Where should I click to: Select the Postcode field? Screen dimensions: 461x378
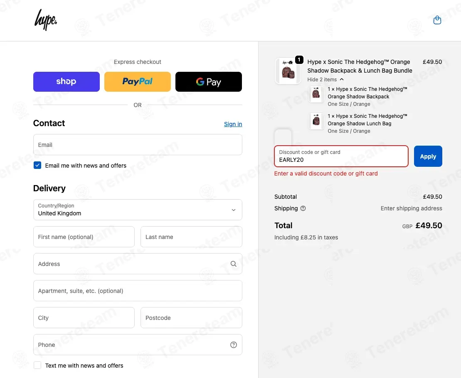(x=191, y=318)
